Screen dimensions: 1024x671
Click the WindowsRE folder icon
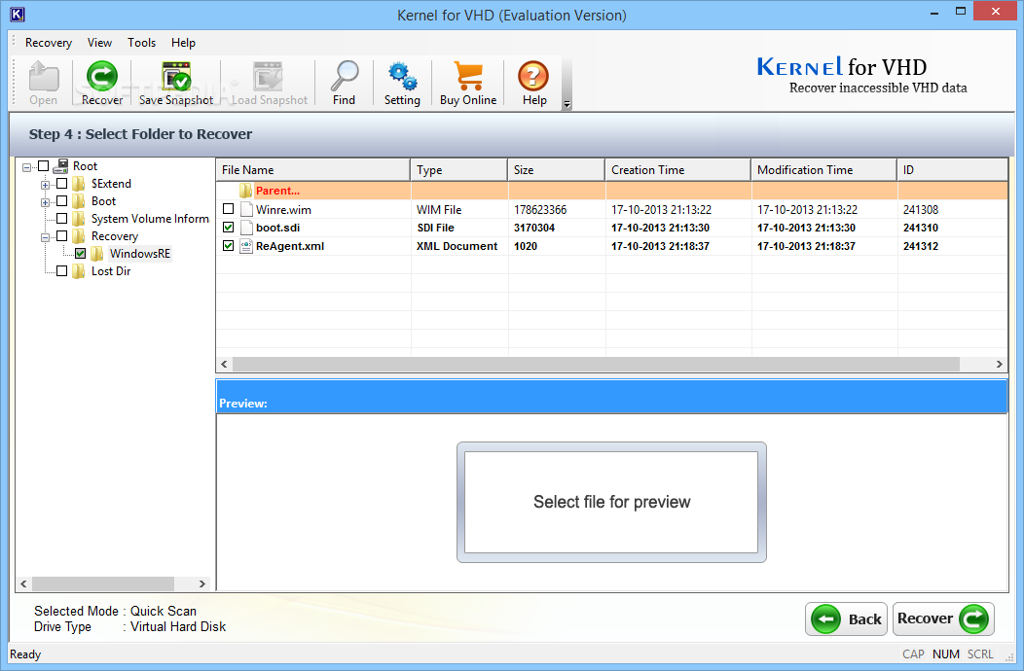coord(97,253)
